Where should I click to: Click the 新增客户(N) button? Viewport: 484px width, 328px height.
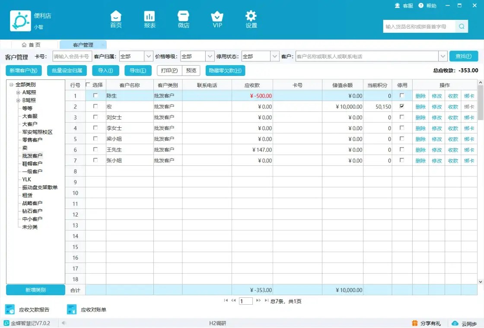[23, 70]
